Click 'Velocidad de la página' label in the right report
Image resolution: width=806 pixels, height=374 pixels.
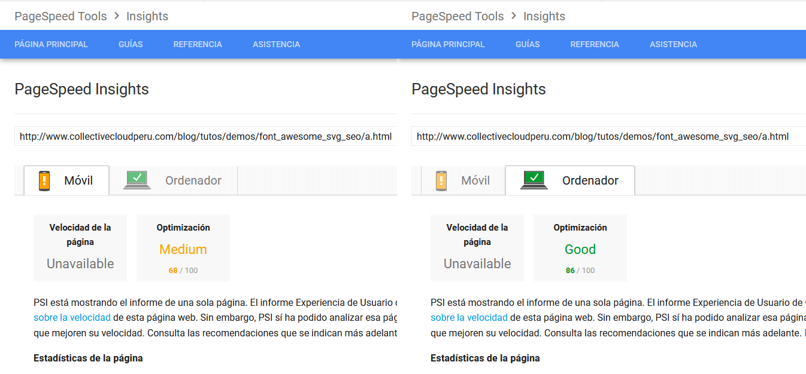point(477,235)
